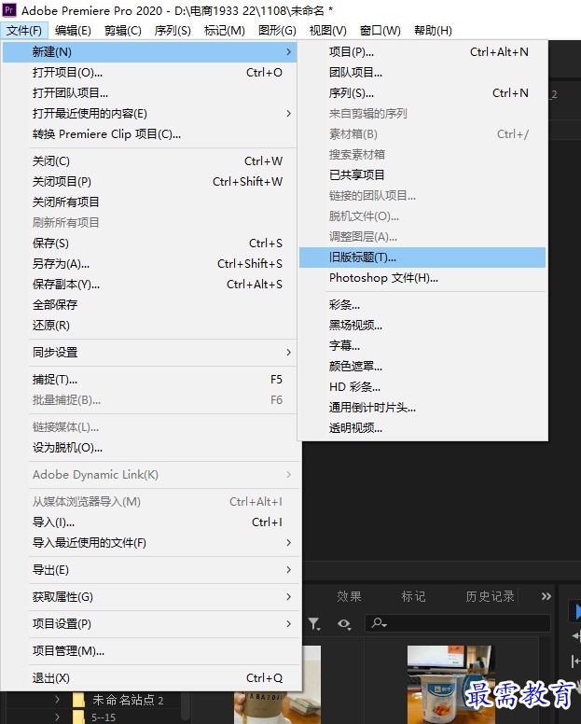Choose 另存为(A)... menu entry
The width and height of the screenshot is (581, 724).
(149, 264)
